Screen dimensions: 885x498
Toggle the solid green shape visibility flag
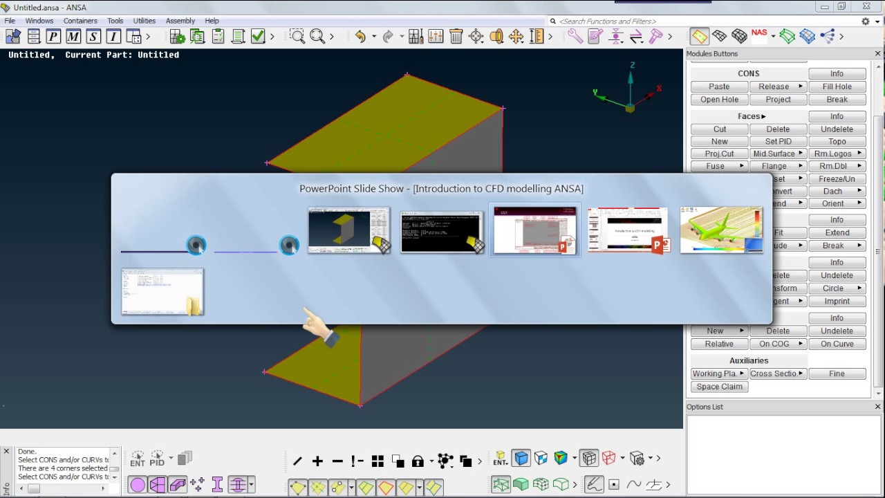tap(521, 485)
